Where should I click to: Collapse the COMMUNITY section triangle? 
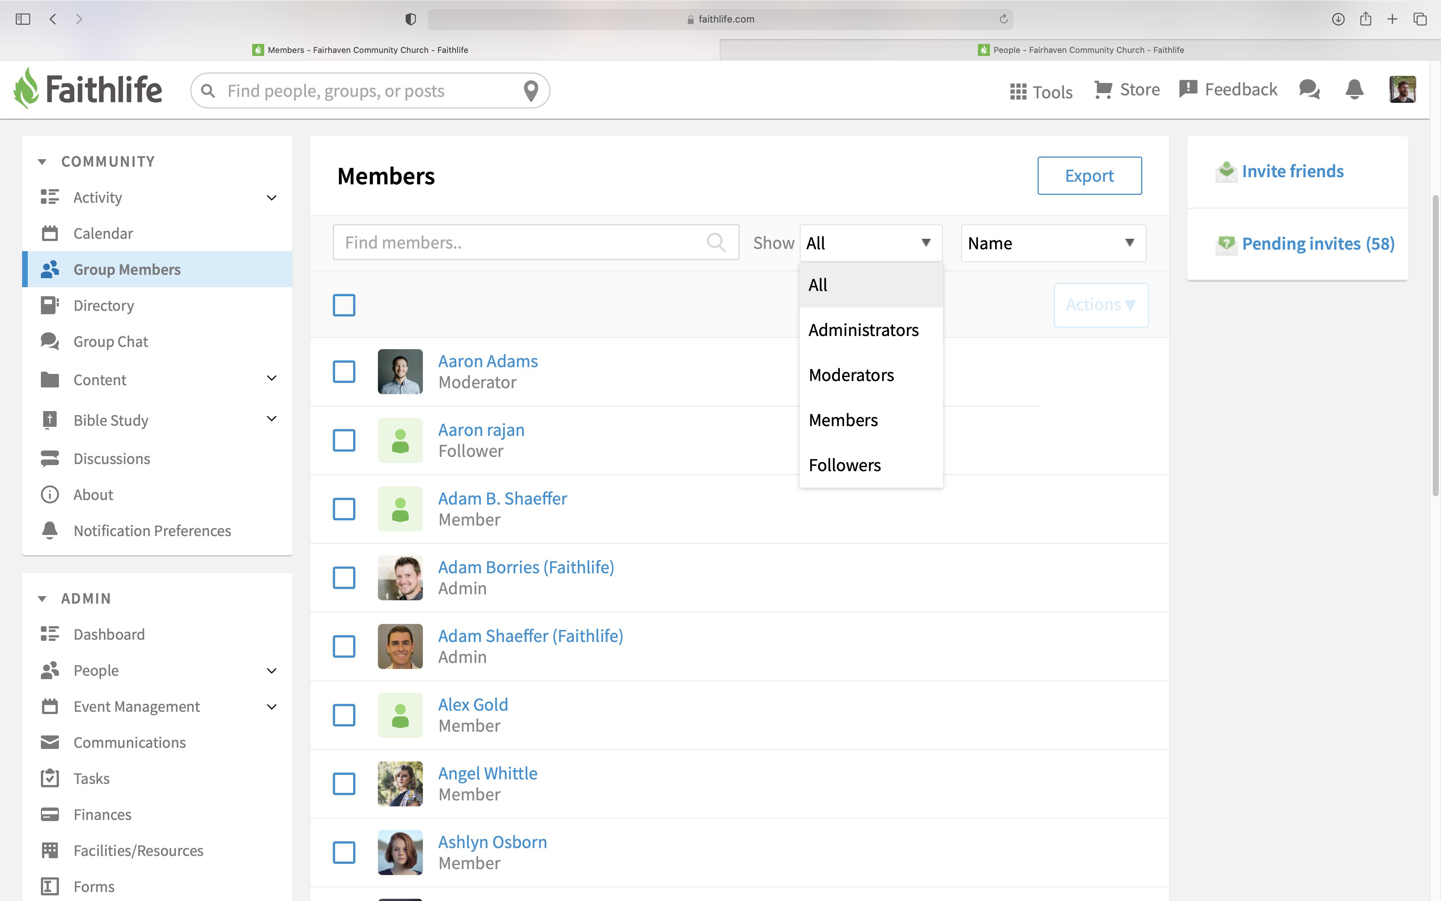click(42, 161)
